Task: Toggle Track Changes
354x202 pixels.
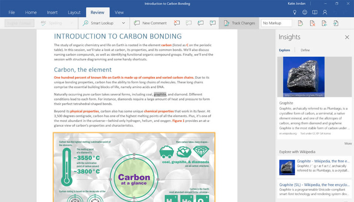Action: pos(239,23)
